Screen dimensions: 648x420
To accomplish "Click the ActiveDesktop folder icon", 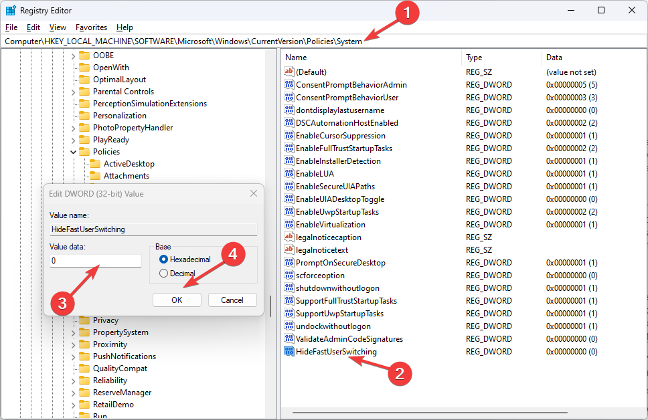I will [x=95, y=164].
